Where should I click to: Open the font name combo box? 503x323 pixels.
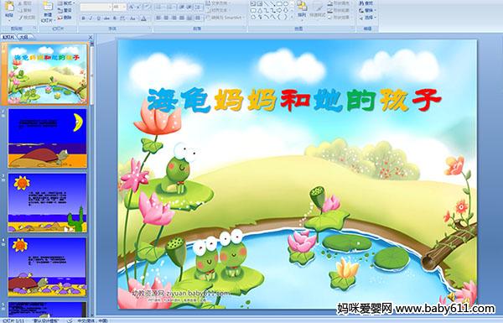coord(96,7)
